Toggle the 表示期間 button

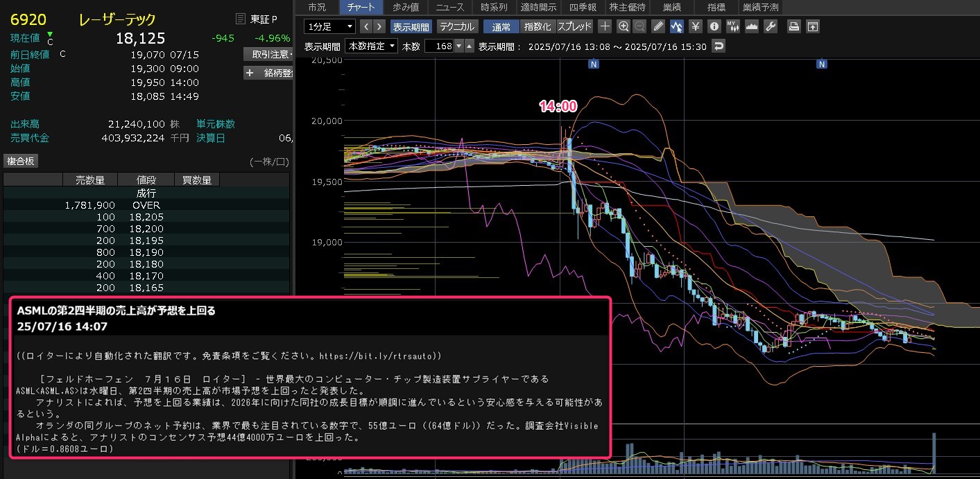coord(411,26)
